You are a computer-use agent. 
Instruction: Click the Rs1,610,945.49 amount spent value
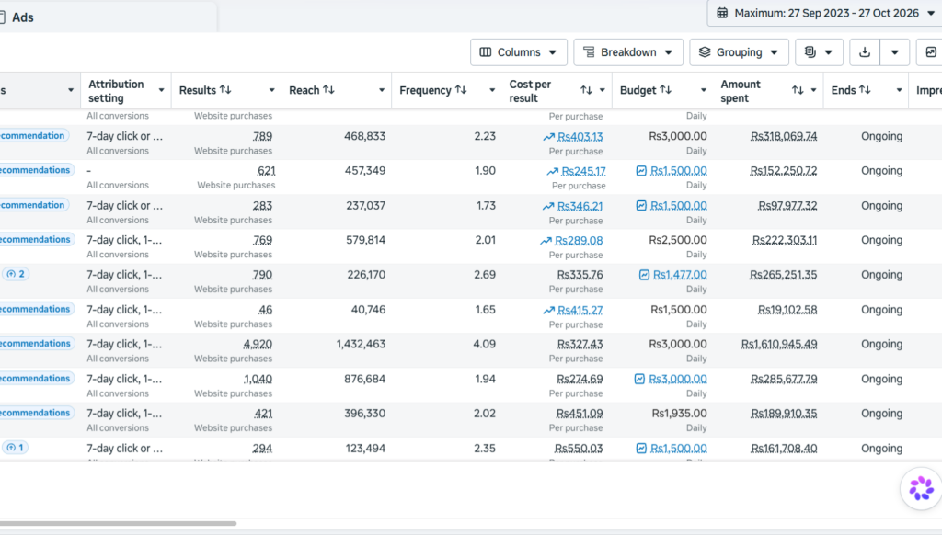[778, 345]
